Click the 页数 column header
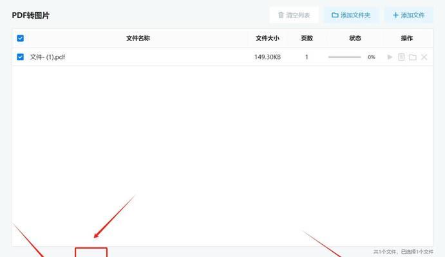This screenshot has height=257, width=445. tap(307, 38)
